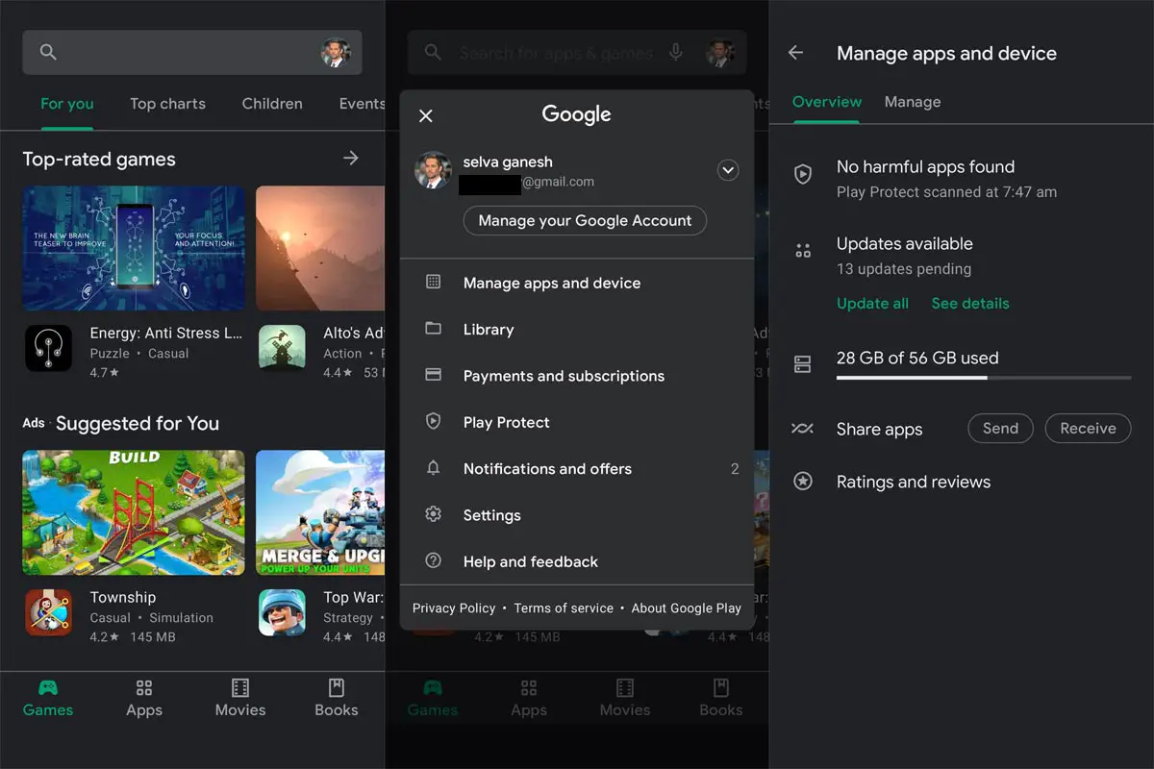This screenshot has width=1154, height=769.
Task: Click the Help question mark icon
Action: (433, 560)
